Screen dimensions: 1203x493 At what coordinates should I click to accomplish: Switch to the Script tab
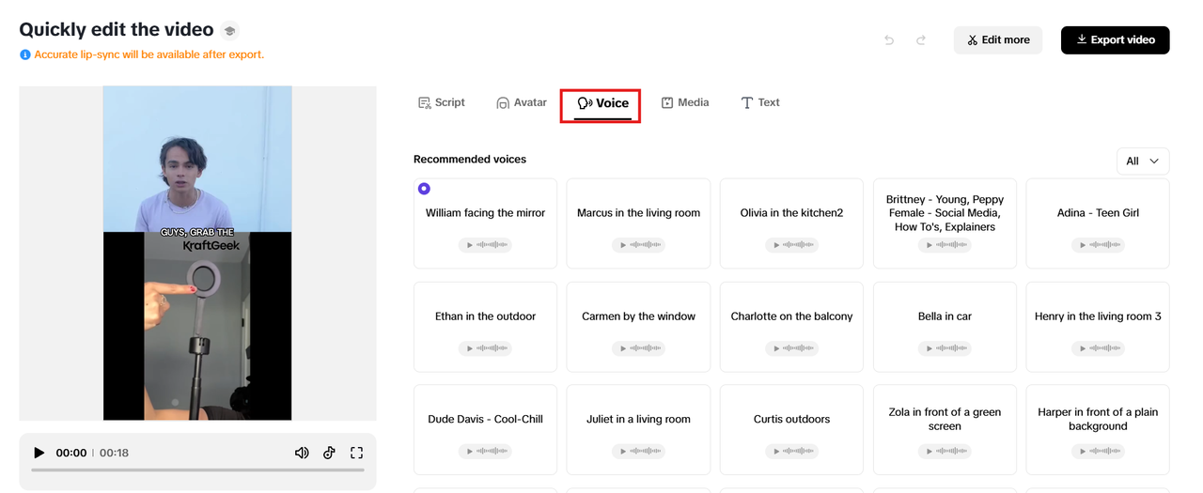(x=442, y=102)
